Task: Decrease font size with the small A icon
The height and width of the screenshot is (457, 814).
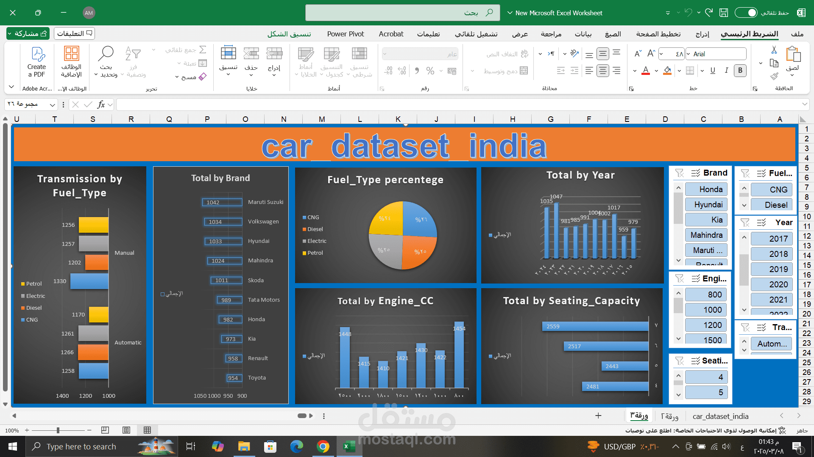Action: click(x=638, y=54)
